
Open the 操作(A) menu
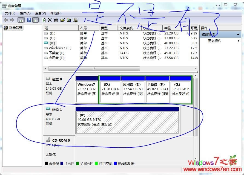pos(25,13)
